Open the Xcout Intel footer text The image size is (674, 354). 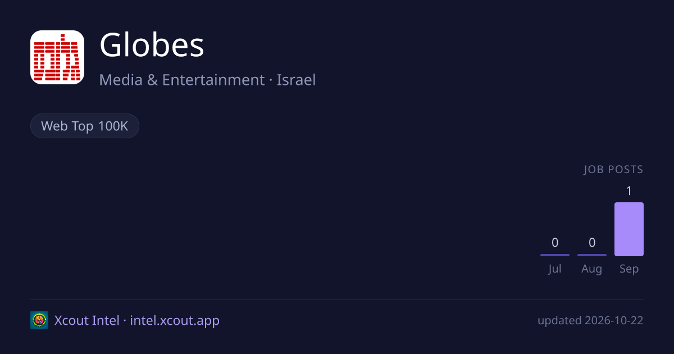coord(87,320)
